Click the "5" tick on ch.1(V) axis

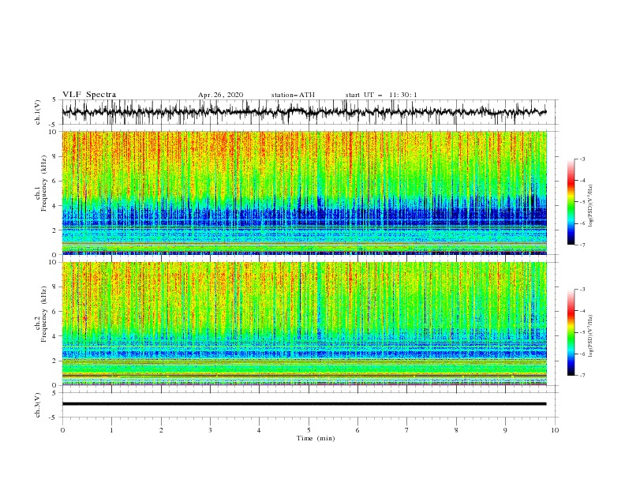[x=55, y=100]
